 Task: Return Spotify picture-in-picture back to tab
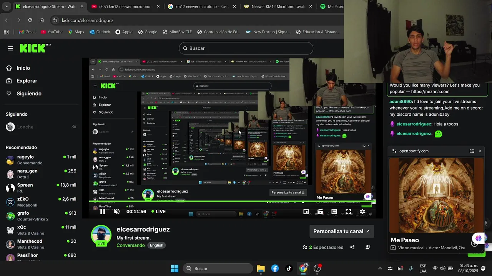[472, 151]
